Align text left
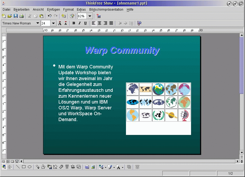The width and height of the screenshot is (245, 177). pos(94,23)
